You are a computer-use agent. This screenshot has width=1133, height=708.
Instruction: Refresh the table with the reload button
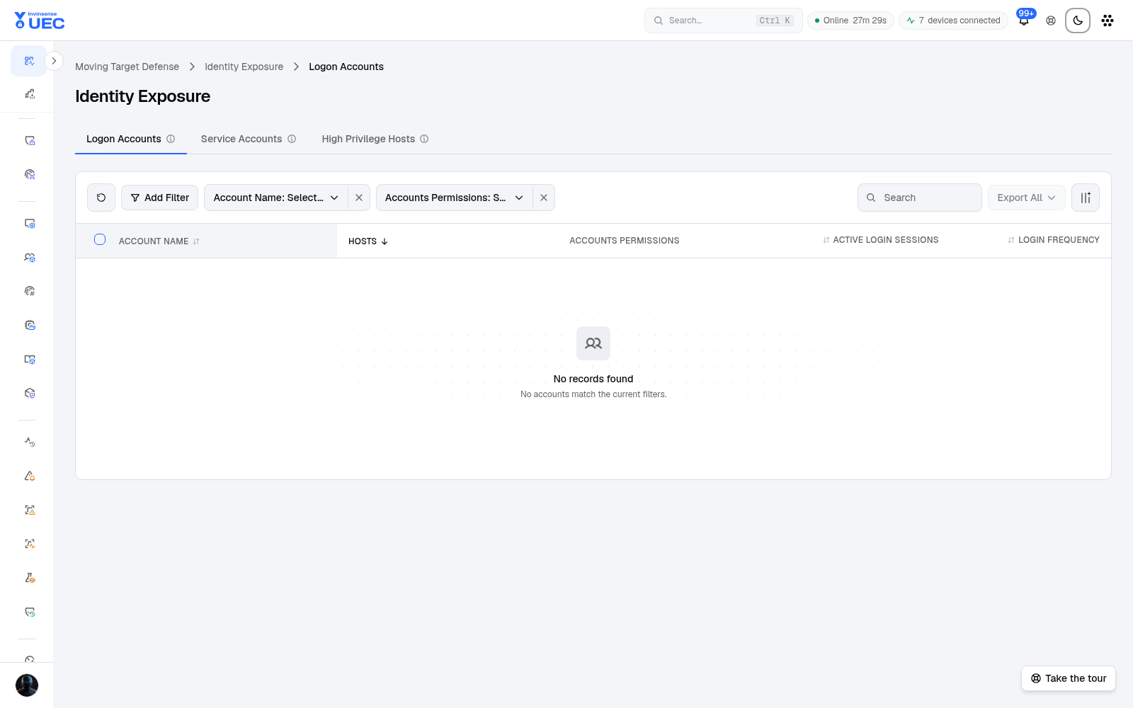tap(101, 198)
